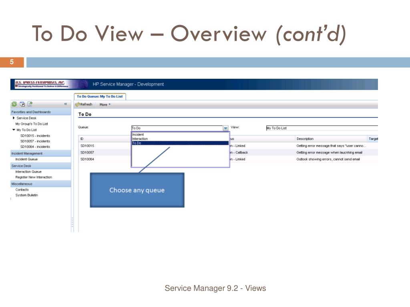Open Register New Interaction link
The image size is (410, 307).
[34, 177]
